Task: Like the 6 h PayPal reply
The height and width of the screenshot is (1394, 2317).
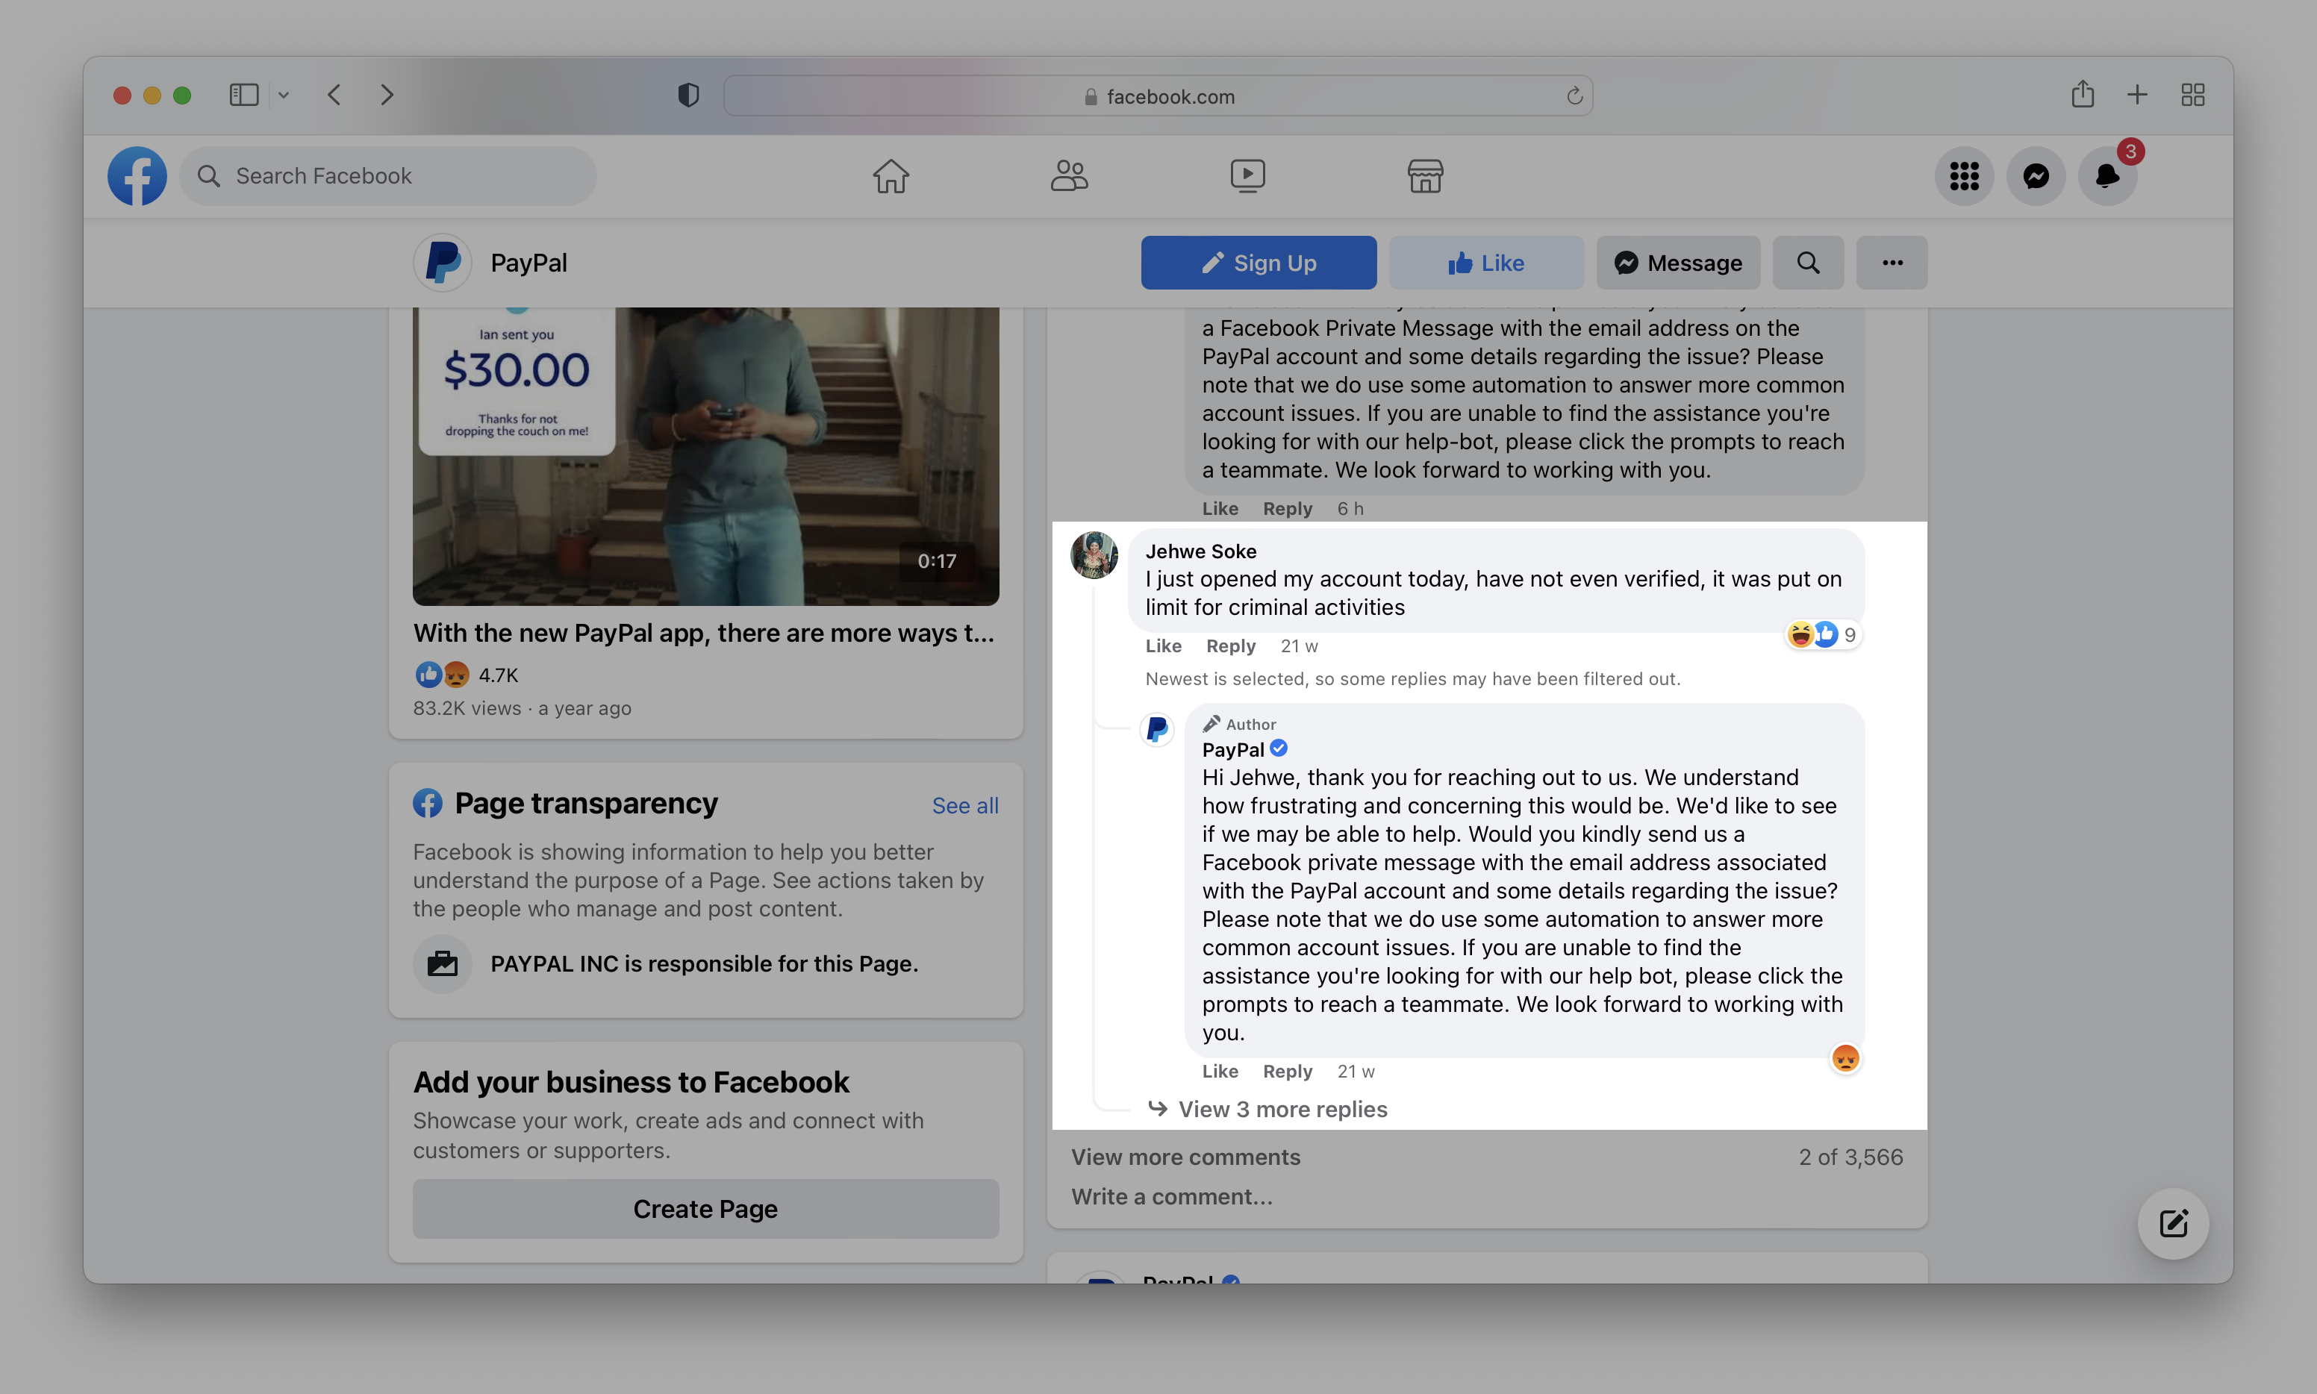Action: click(x=1220, y=509)
